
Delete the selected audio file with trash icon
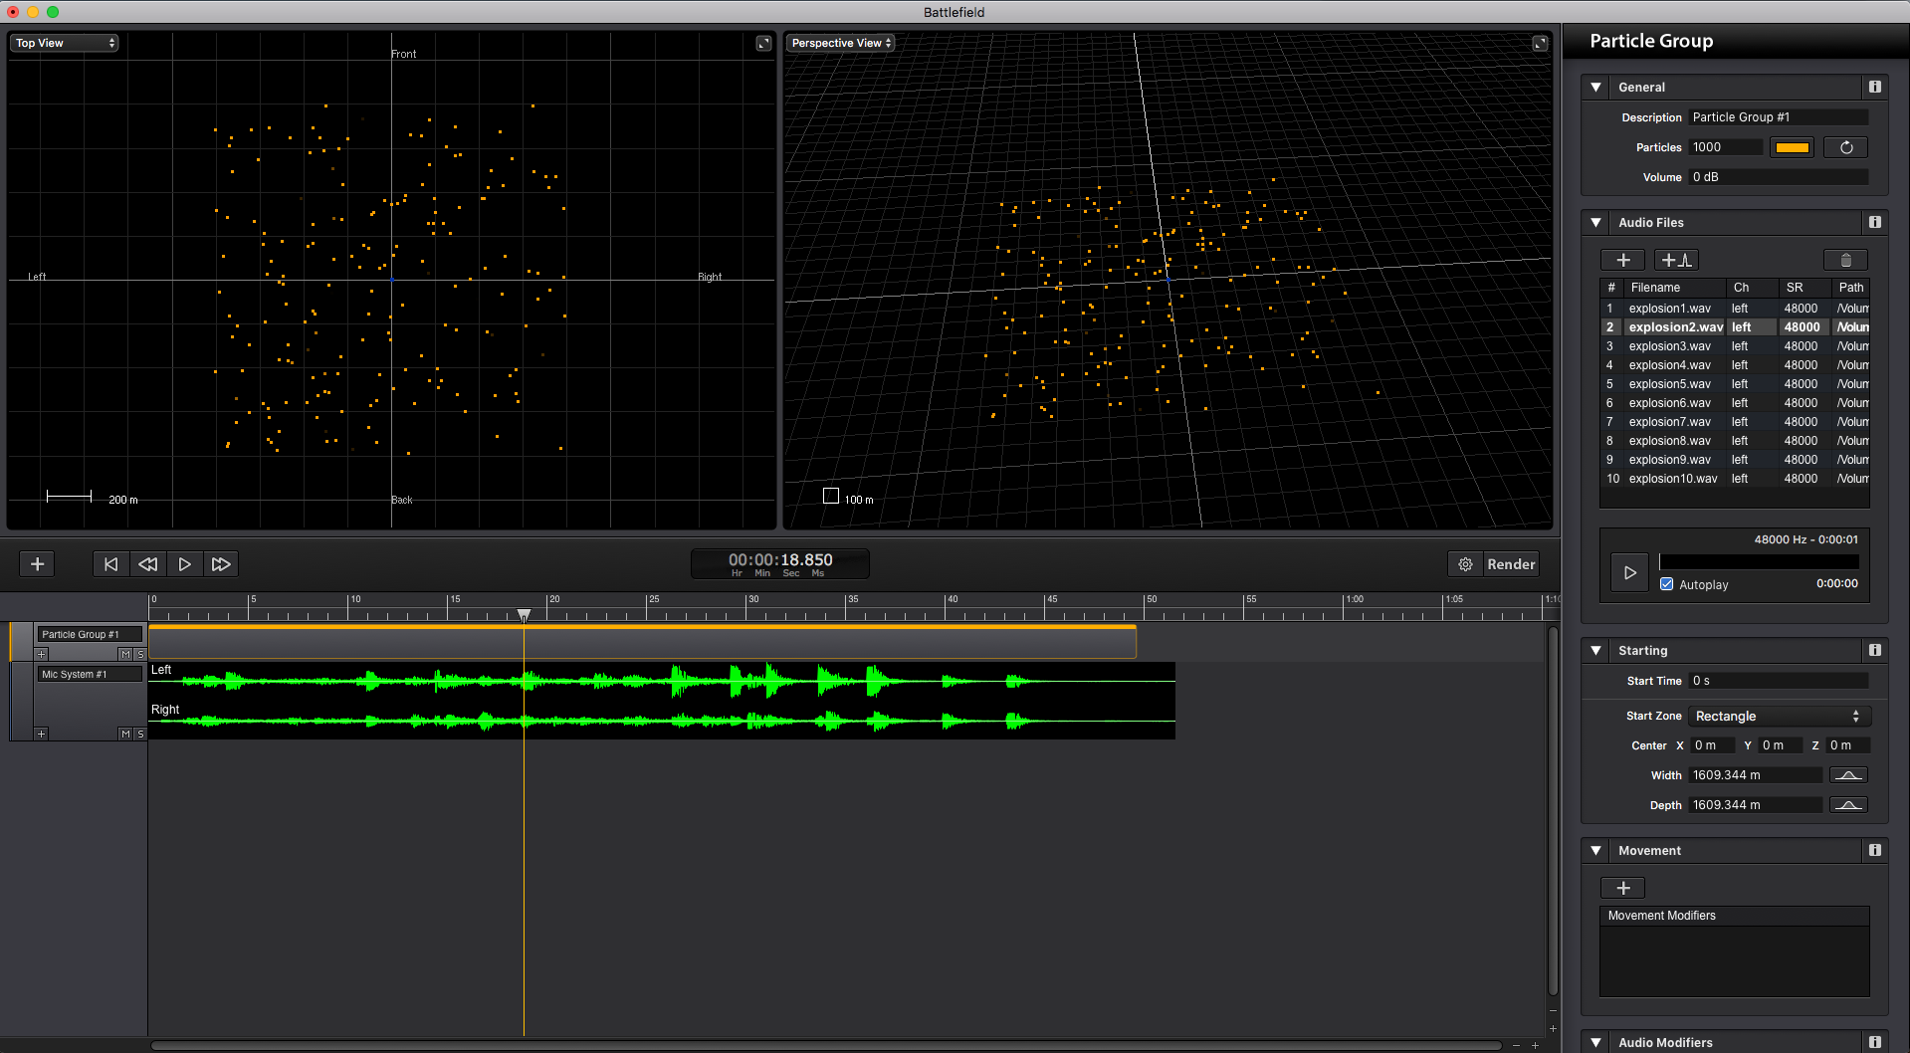pos(1846,260)
